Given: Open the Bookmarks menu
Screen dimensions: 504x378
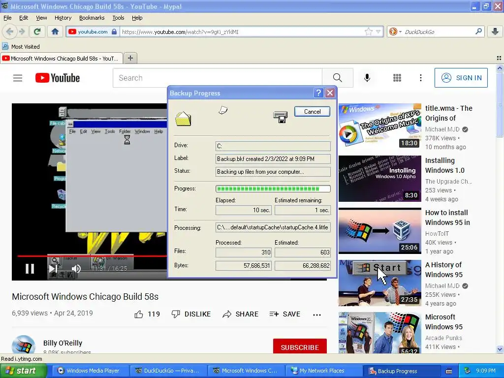Looking at the screenshot, I should click(92, 18).
